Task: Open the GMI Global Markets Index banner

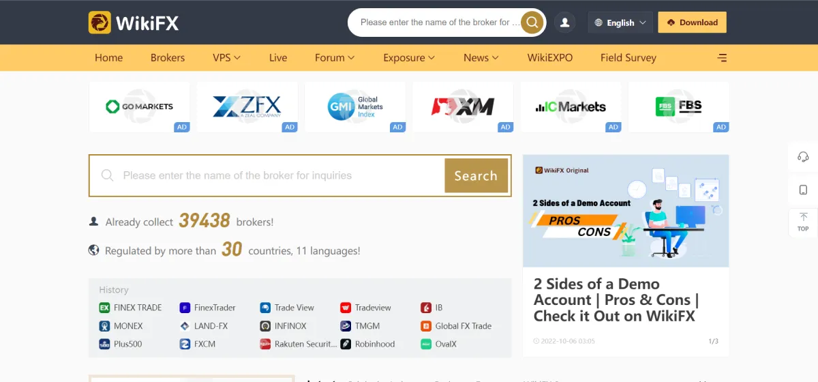Action: 355,107
